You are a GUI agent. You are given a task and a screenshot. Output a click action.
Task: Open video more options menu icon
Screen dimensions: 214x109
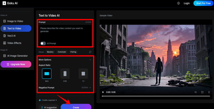(209, 92)
